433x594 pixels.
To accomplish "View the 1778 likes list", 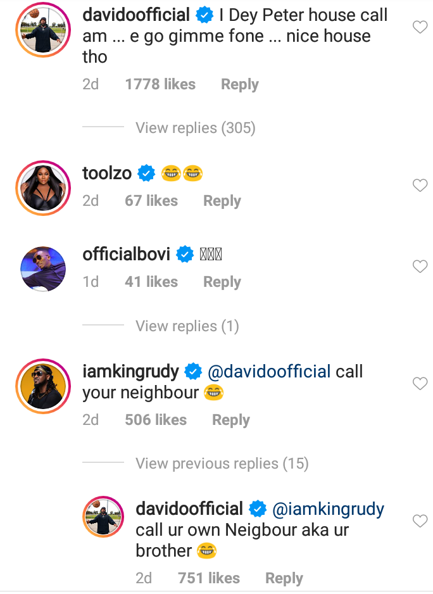I will 160,84.
